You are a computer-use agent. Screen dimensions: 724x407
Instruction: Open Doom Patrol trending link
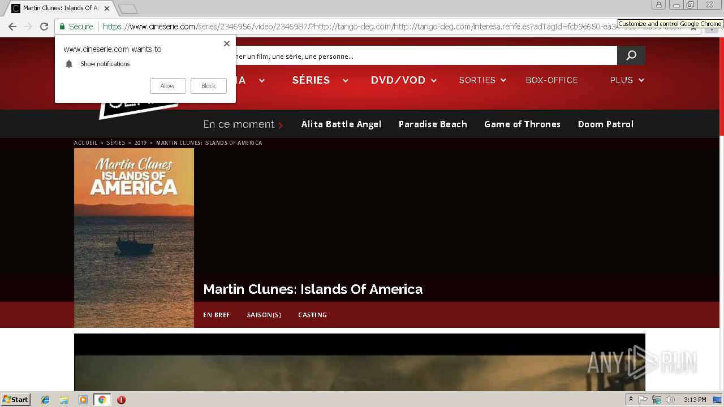click(x=605, y=124)
